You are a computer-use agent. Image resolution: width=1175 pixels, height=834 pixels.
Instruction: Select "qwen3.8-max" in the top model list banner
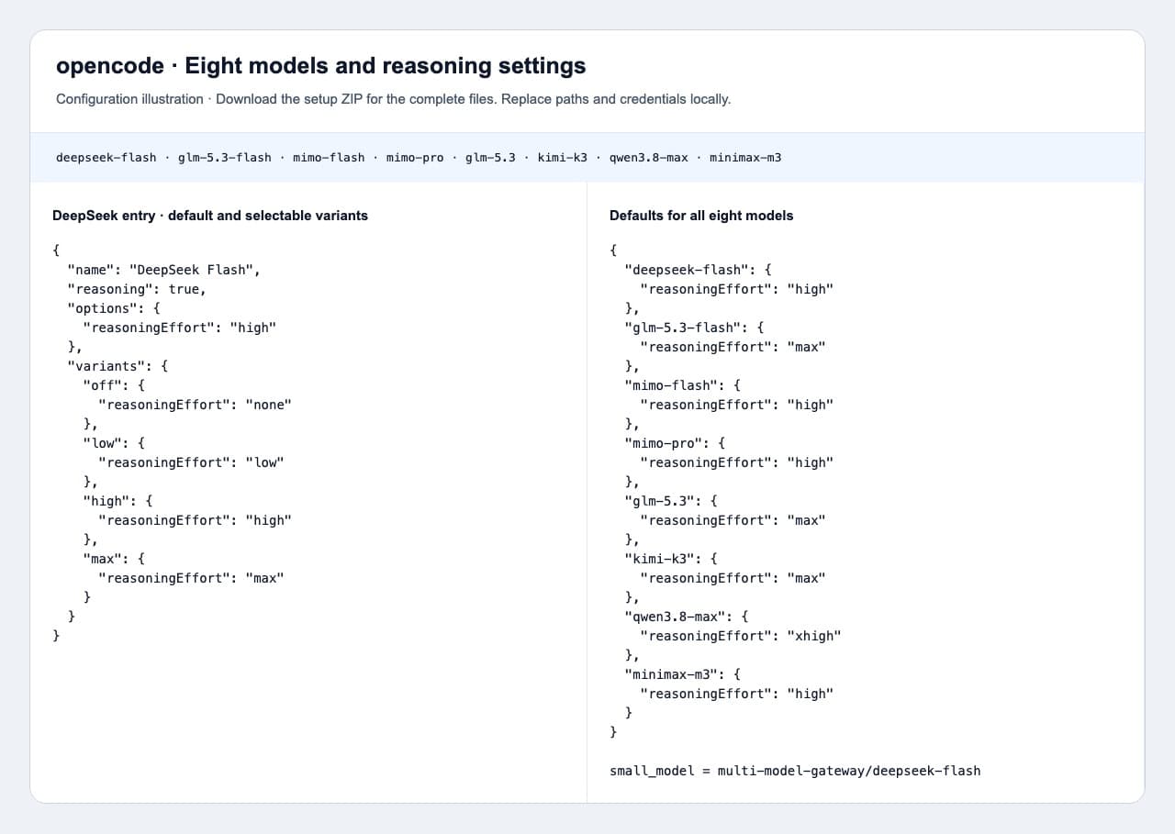pyautogui.click(x=648, y=157)
